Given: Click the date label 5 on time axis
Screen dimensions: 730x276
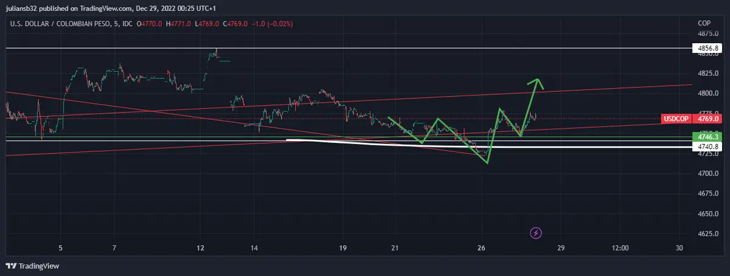Looking at the screenshot, I should 60,248.
